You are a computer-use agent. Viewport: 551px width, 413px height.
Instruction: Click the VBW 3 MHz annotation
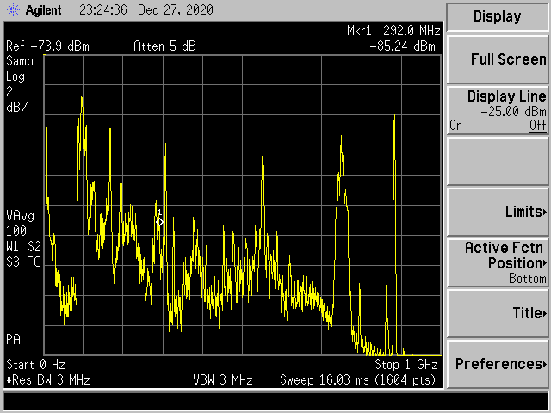[x=222, y=379]
